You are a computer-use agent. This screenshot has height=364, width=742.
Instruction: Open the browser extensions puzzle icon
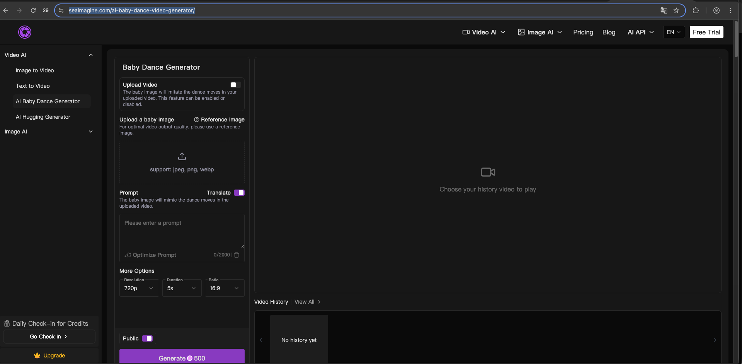pyautogui.click(x=696, y=10)
